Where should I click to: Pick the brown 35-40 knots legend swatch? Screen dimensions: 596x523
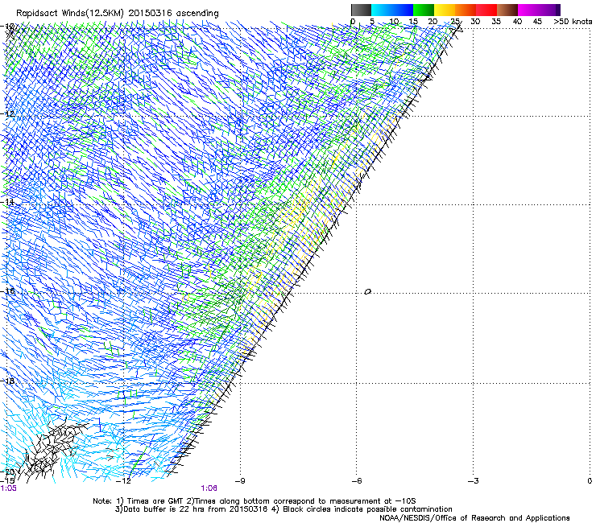tap(507, 10)
